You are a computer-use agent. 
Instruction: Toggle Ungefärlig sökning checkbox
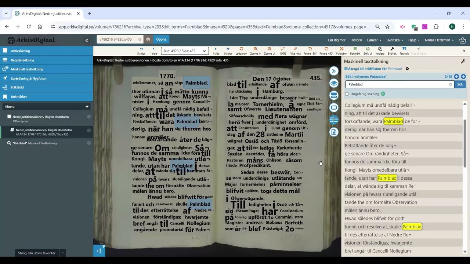pos(347,94)
